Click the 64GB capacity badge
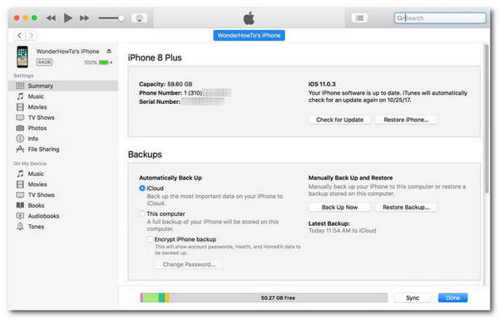The width and height of the screenshot is (499, 319). pyautogui.click(x=44, y=62)
